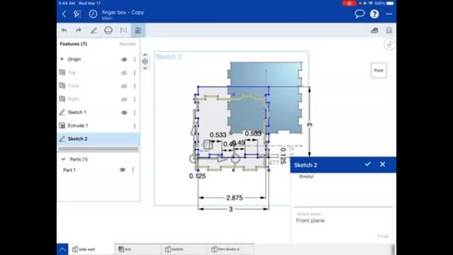
Task: Switch to the bottom tab
Action: [184, 249]
